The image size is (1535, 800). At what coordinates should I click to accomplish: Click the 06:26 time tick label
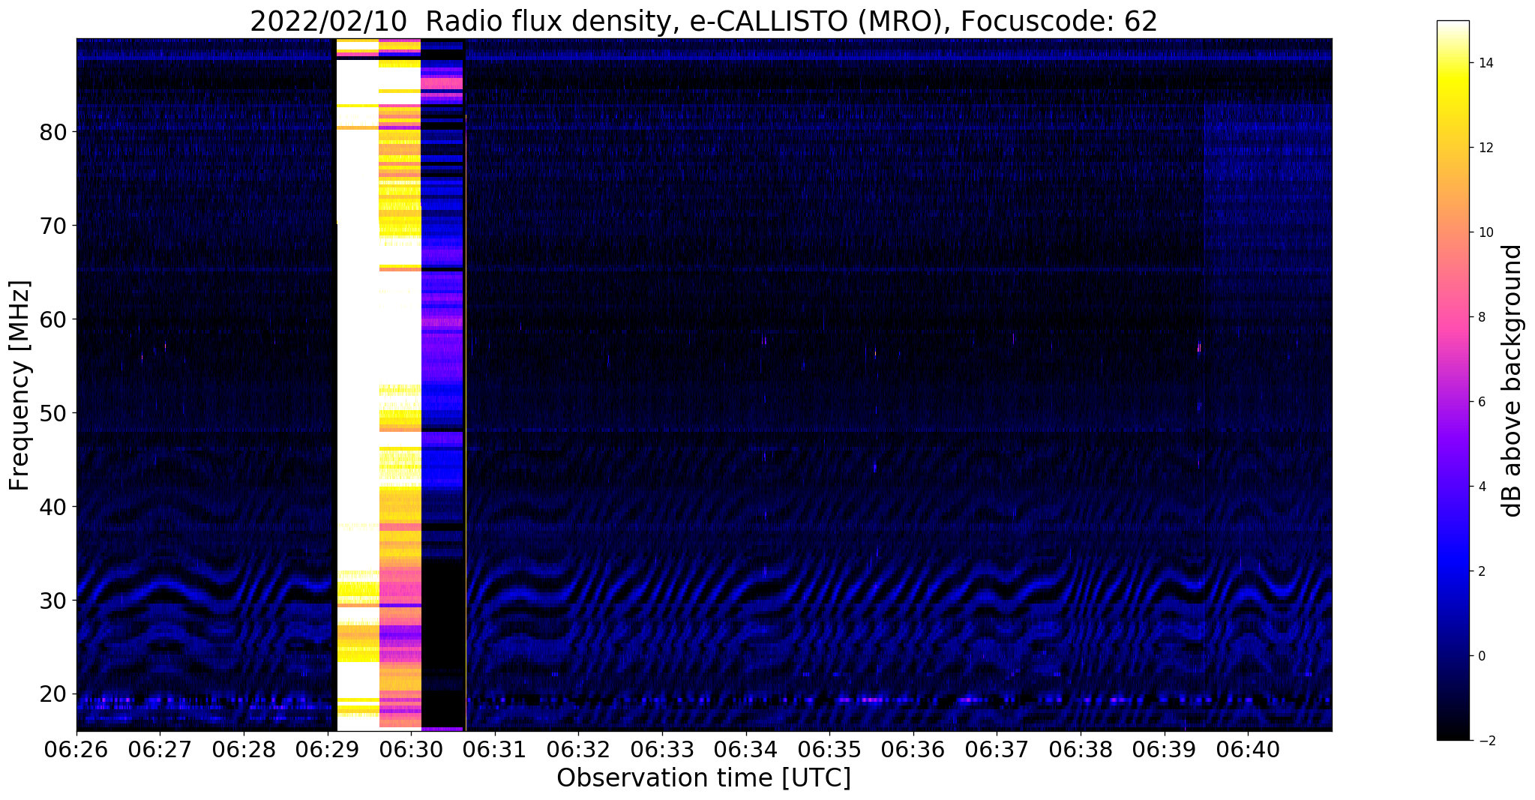click(x=76, y=750)
